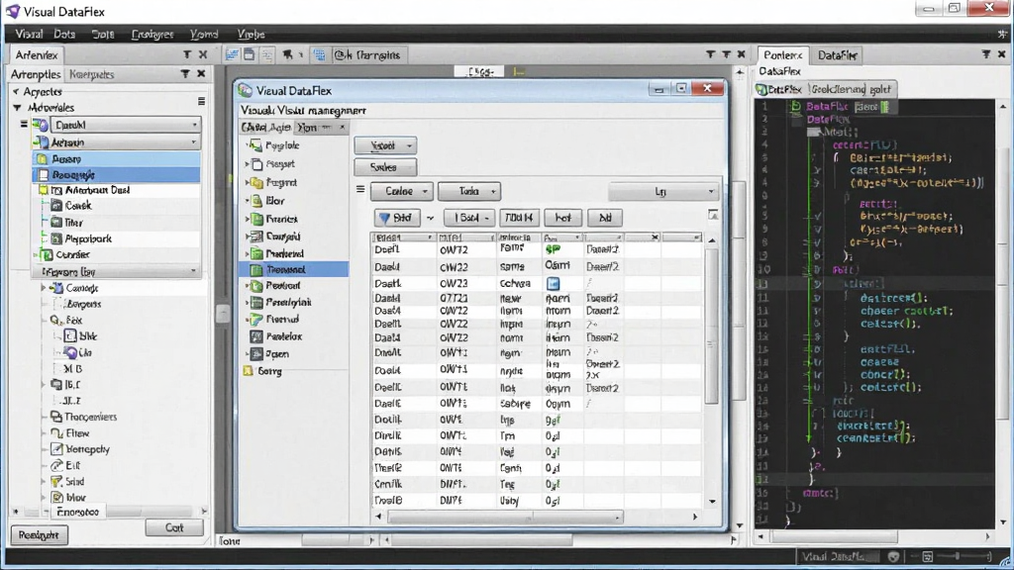
Task: Close the Yorn tab with its x button
Action: click(342, 128)
